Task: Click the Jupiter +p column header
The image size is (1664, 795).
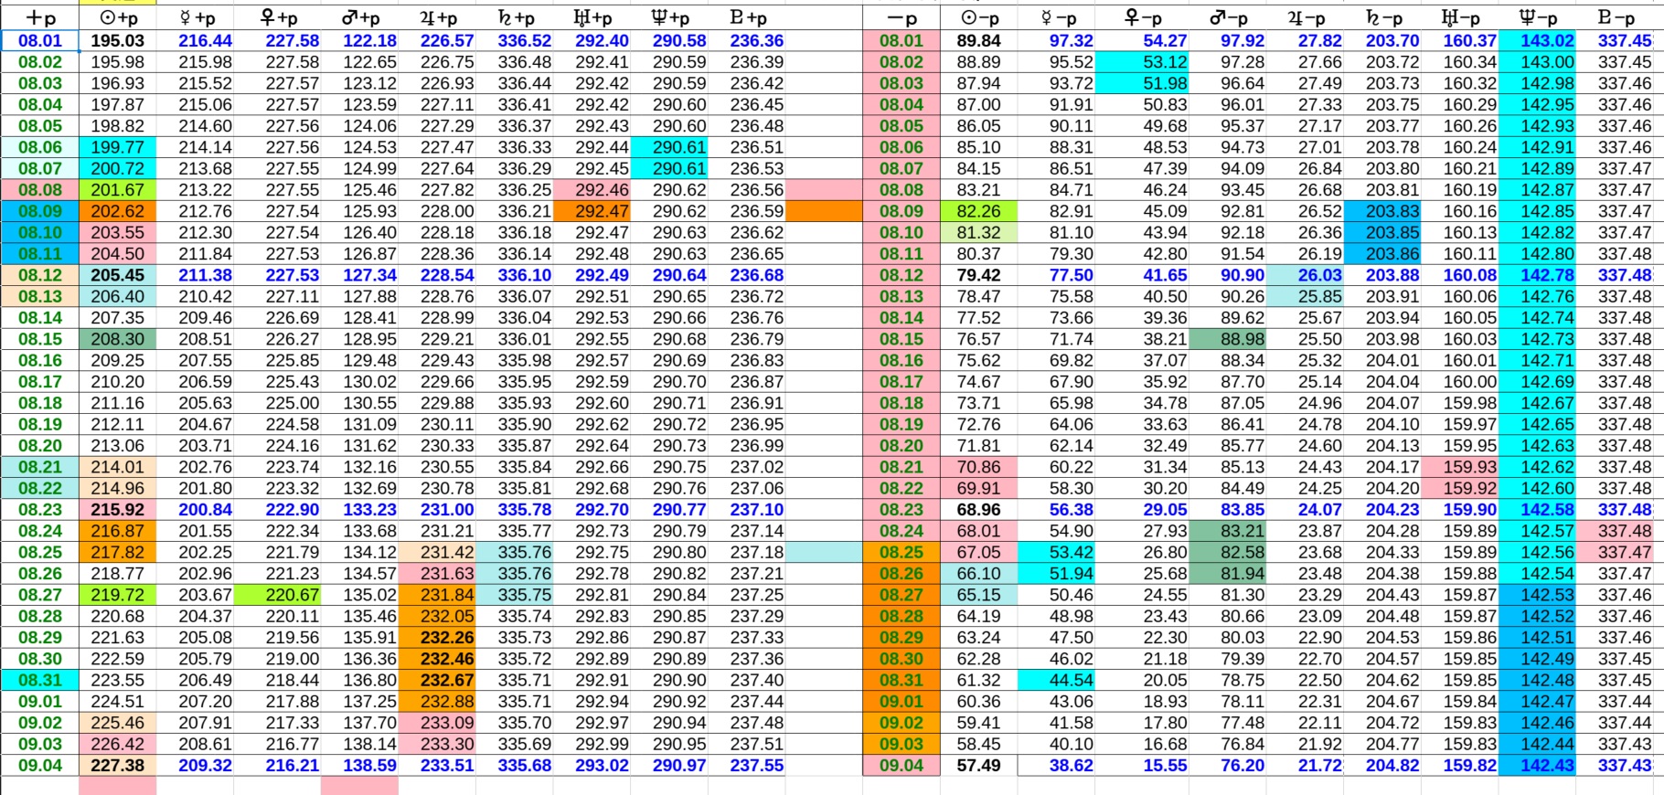Action: (439, 18)
